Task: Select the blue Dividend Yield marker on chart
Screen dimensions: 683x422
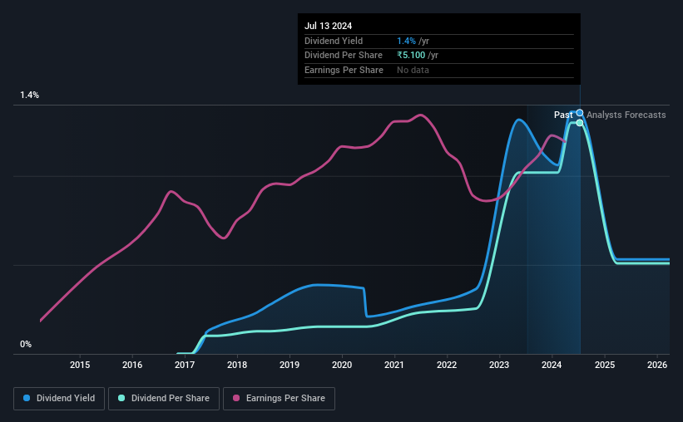Action: [x=580, y=113]
